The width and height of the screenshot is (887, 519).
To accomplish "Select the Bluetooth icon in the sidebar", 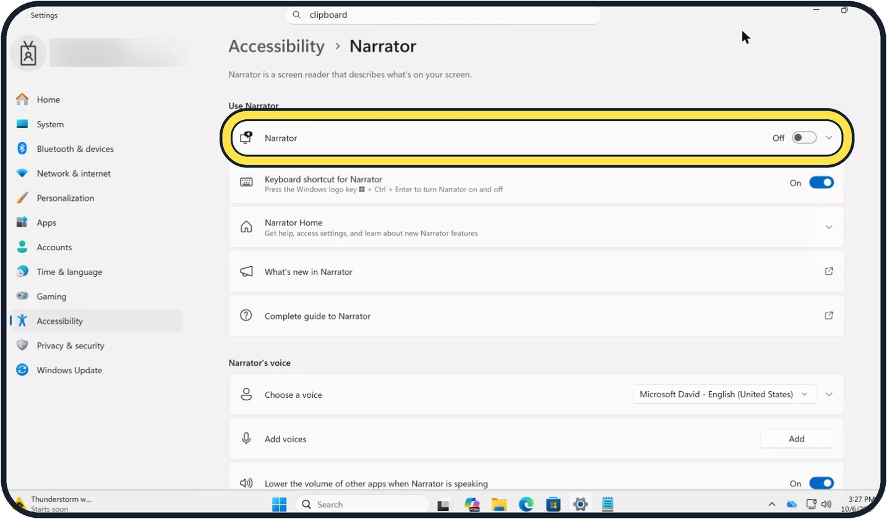I will (22, 149).
